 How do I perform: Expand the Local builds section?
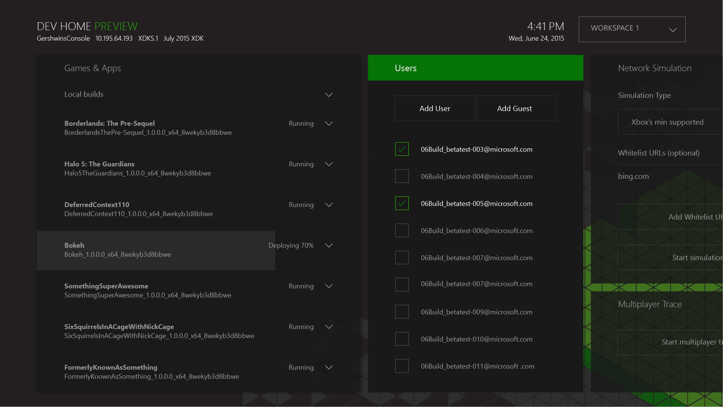(329, 95)
